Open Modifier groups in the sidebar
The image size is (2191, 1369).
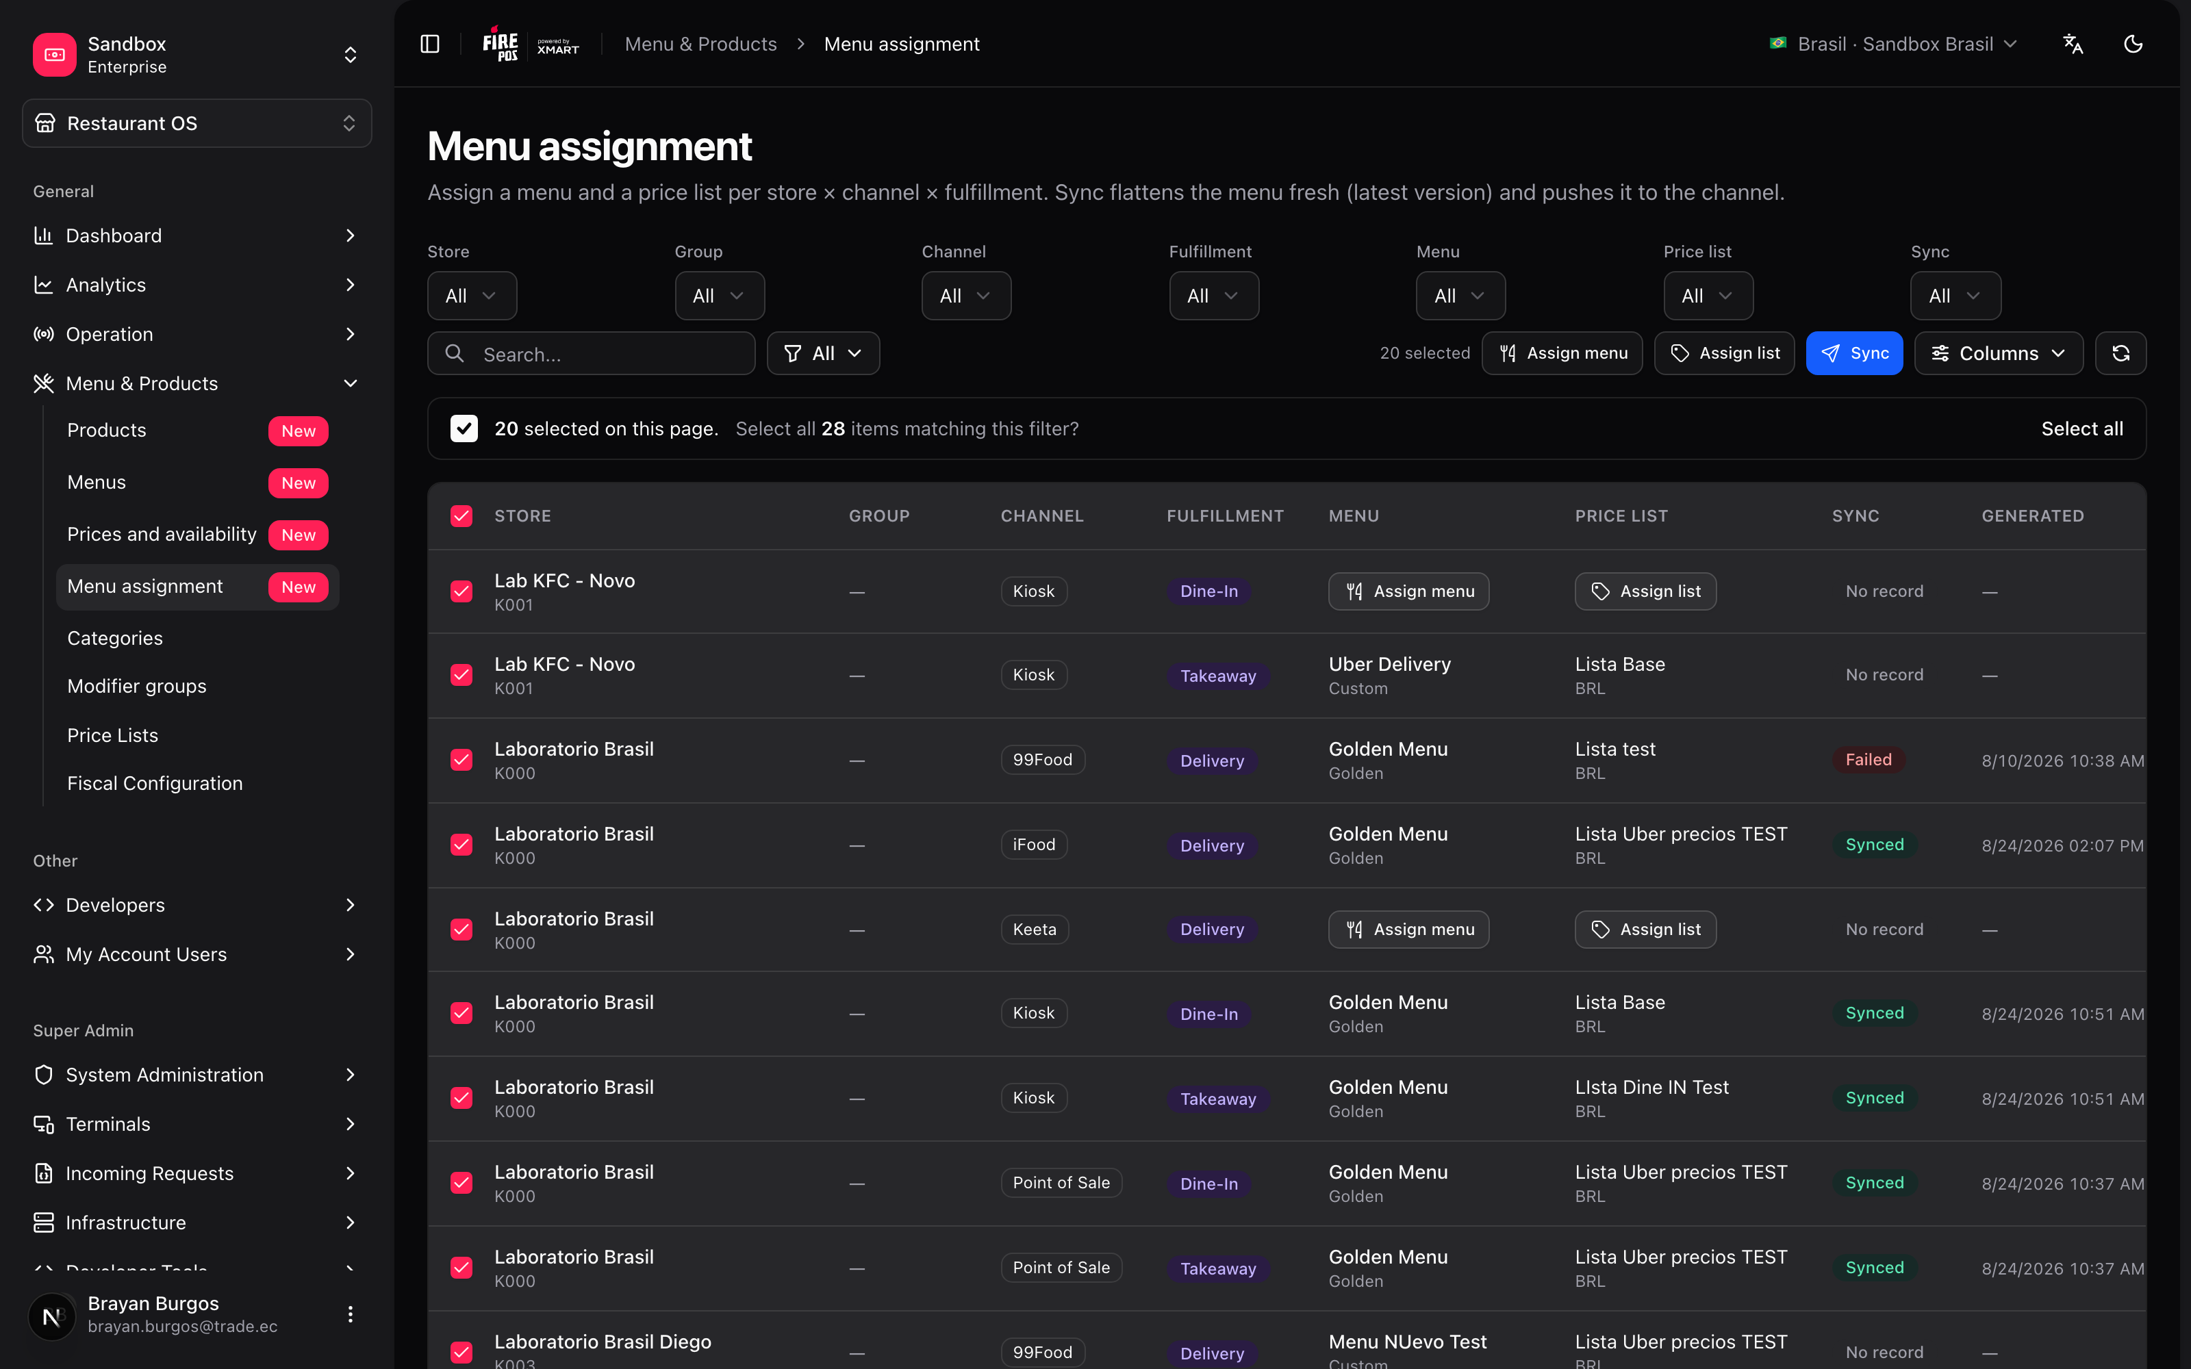pyautogui.click(x=197, y=687)
